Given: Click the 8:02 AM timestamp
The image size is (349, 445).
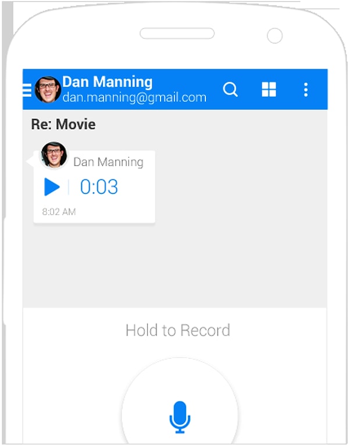Looking at the screenshot, I should [59, 211].
